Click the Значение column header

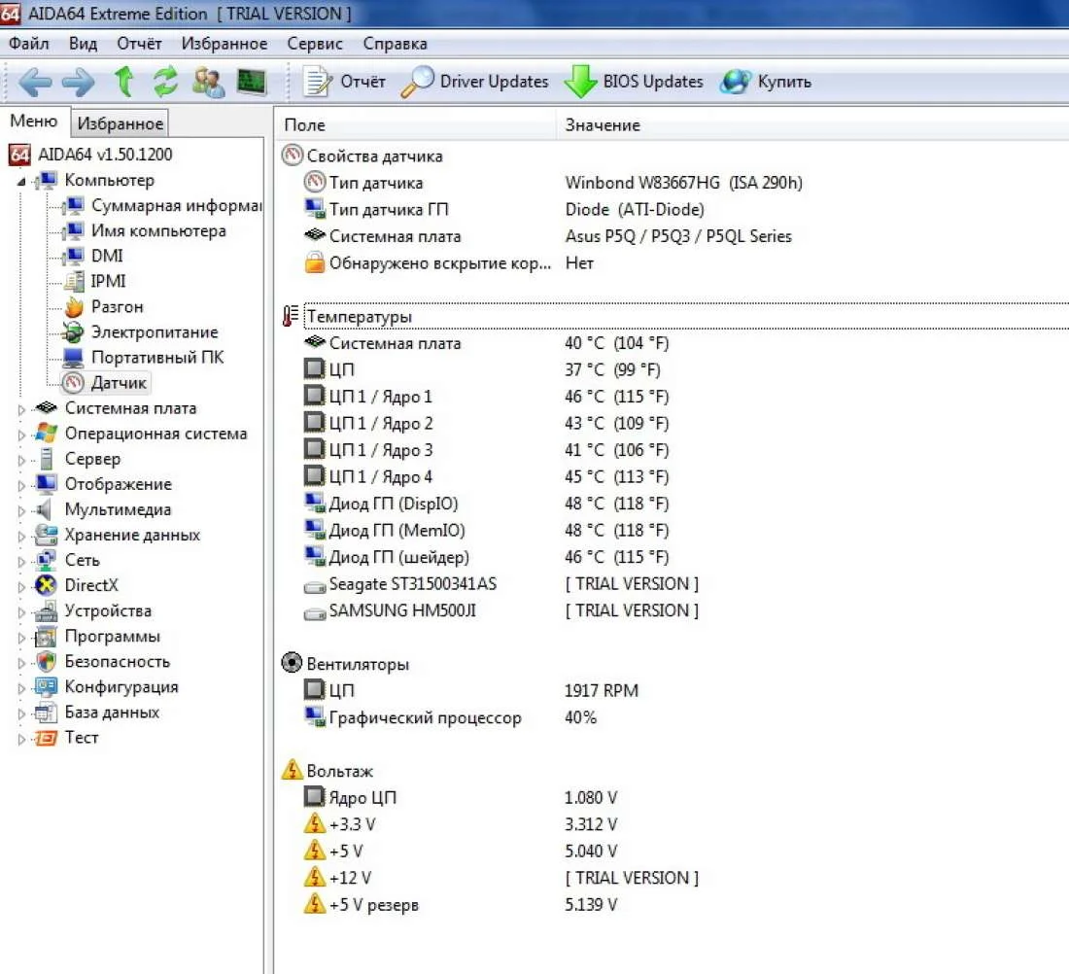pyautogui.click(x=813, y=124)
